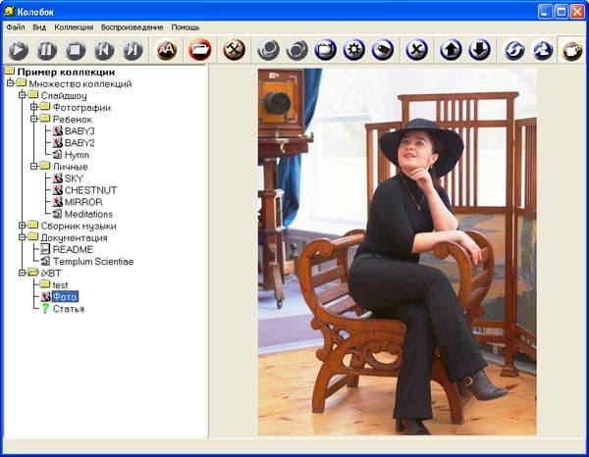Select Сборник музыки folder label
This screenshot has height=457, width=589.
[79, 226]
